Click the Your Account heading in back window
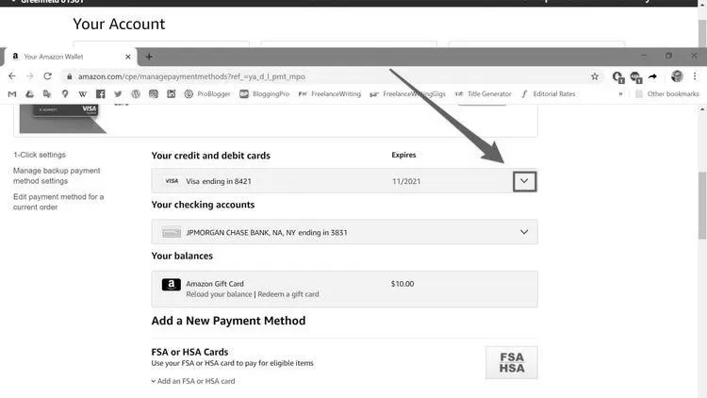The height and width of the screenshot is (398, 707). (119, 24)
